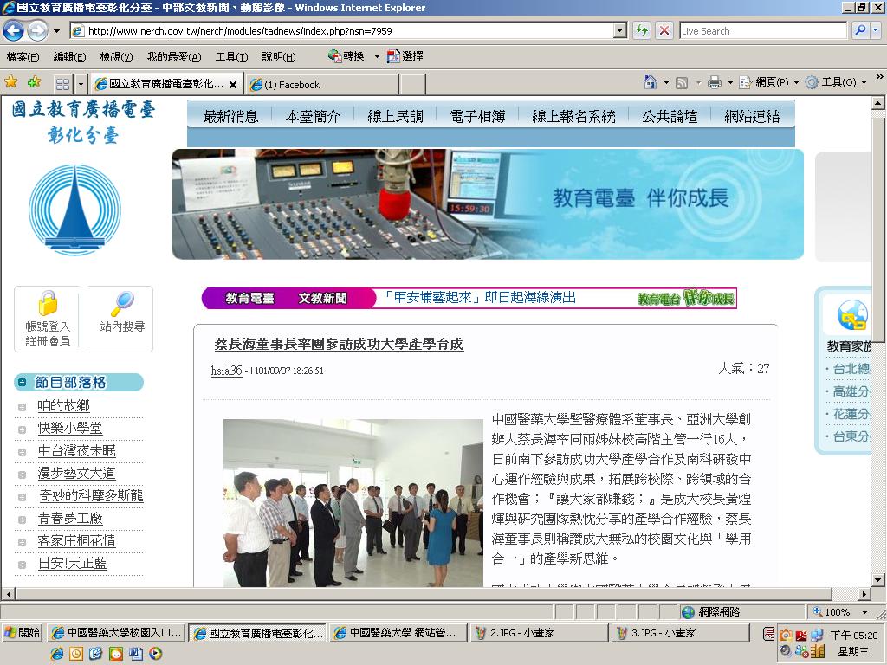Screen dimensions: 887x665
Task: Click the 2.JPG - 小畫家 taskbar button
Action: pos(540,633)
